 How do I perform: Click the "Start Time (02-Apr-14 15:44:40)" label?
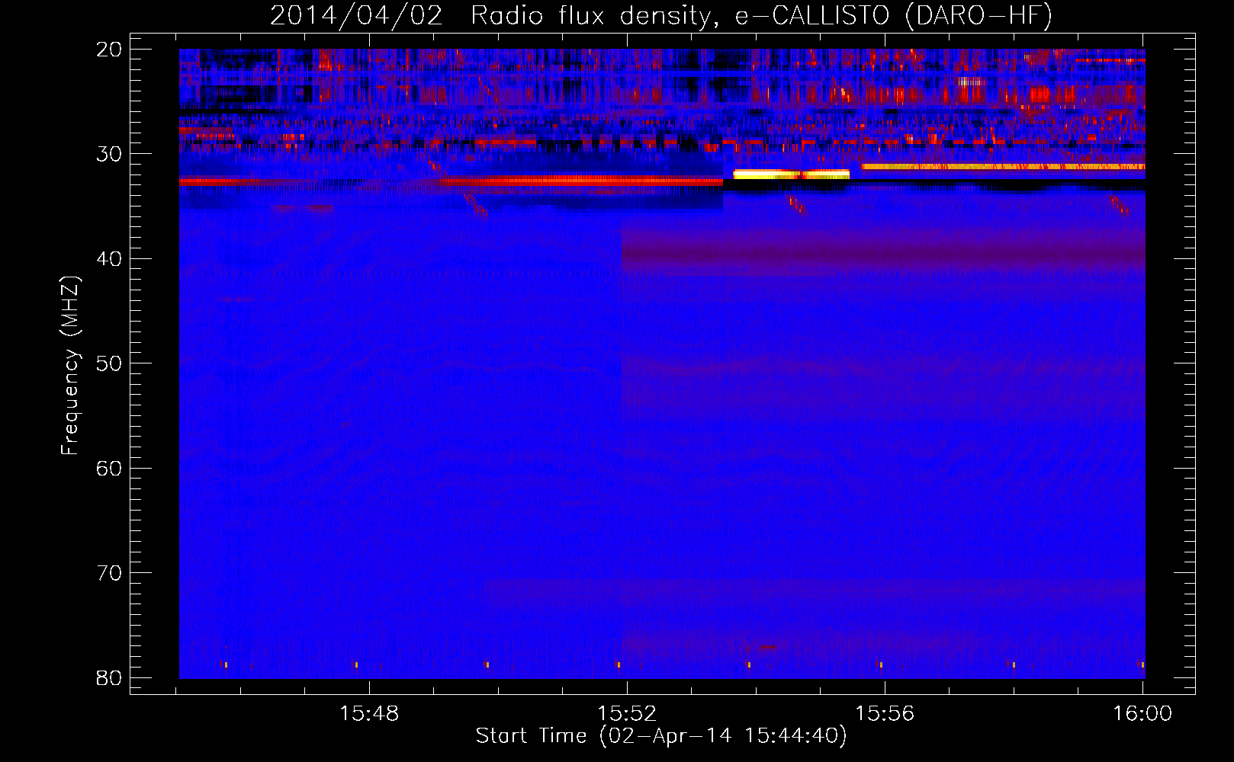pyautogui.click(x=661, y=736)
